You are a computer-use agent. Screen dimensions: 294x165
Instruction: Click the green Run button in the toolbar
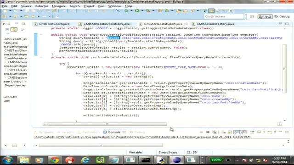coord(137,11)
